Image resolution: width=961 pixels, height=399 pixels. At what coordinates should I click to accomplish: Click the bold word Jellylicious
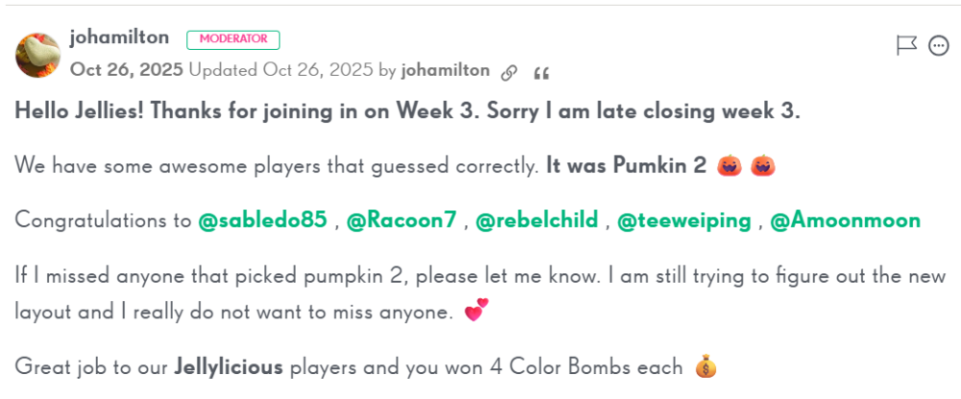230,367
